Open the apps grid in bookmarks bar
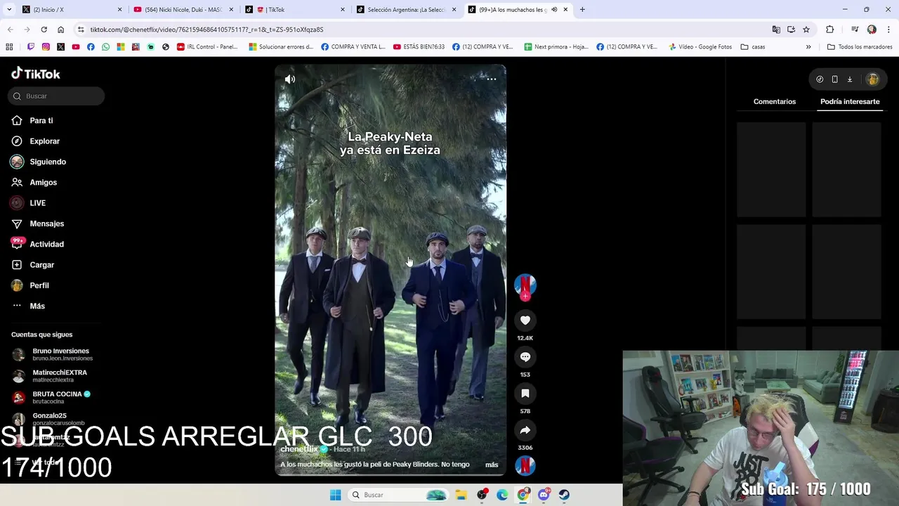 [9, 47]
